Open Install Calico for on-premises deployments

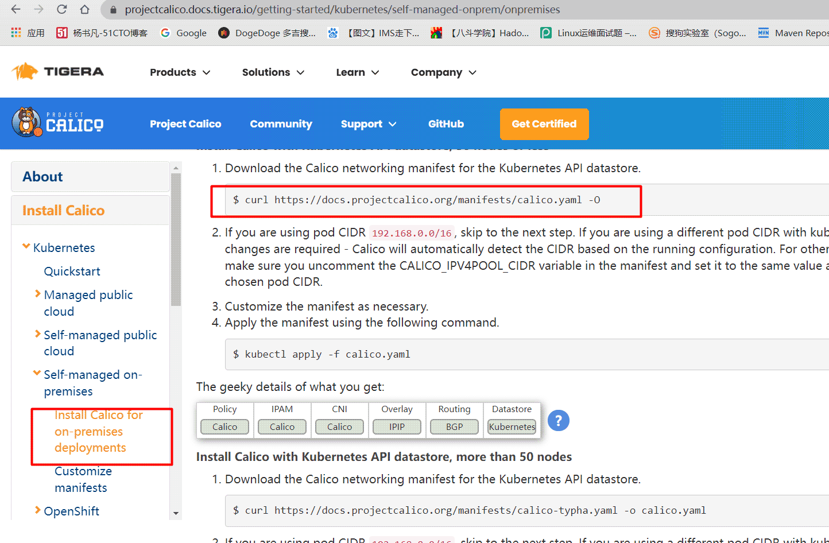point(99,431)
